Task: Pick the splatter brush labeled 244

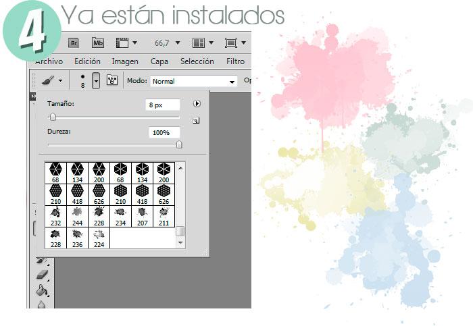Action: click(x=77, y=215)
